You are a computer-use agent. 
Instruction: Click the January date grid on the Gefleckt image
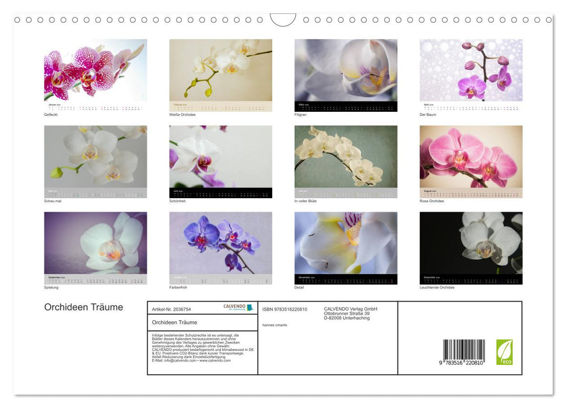coord(95,106)
